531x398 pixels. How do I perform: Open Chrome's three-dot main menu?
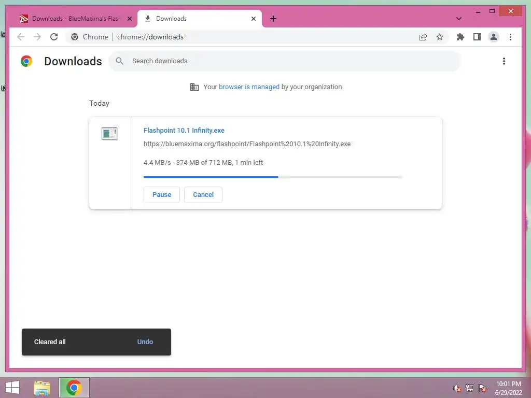pos(510,37)
